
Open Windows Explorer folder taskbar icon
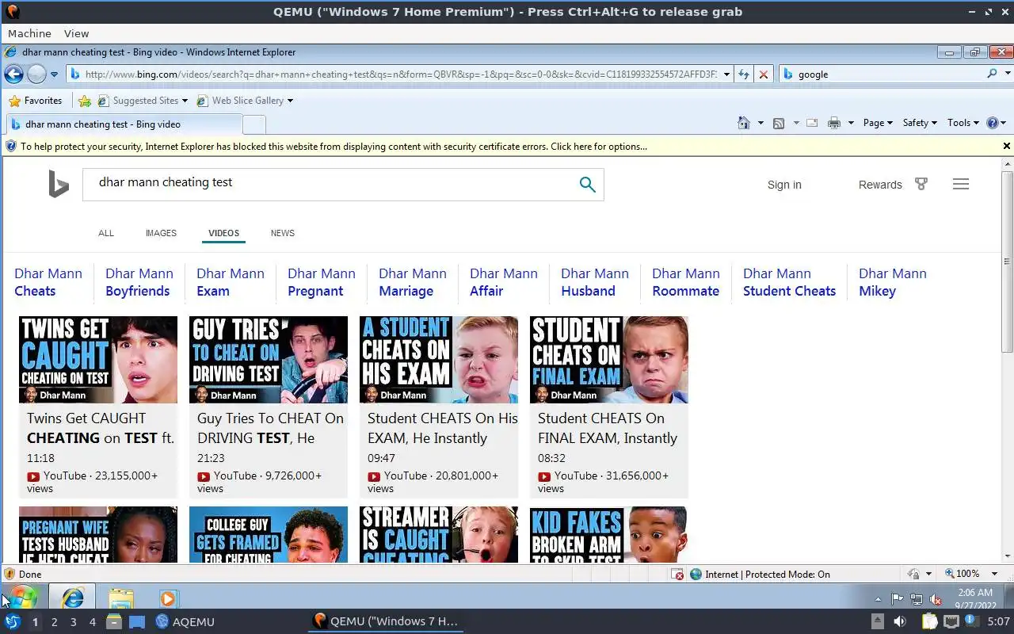pyautogui.click(x=120, y=598)
